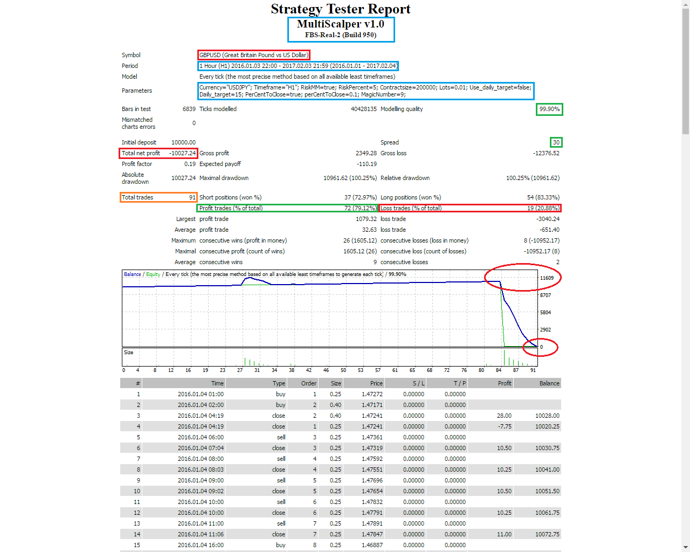The width and height of the screenshot is (690, 552).
Task: Click the Balance column header
Action: pos(549,383)
